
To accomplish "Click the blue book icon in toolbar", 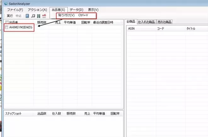I will pos(27,16).
